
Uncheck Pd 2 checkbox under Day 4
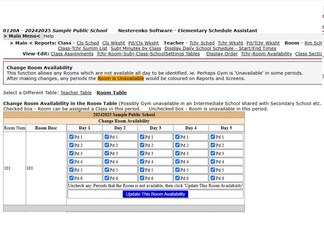[177, 145]
